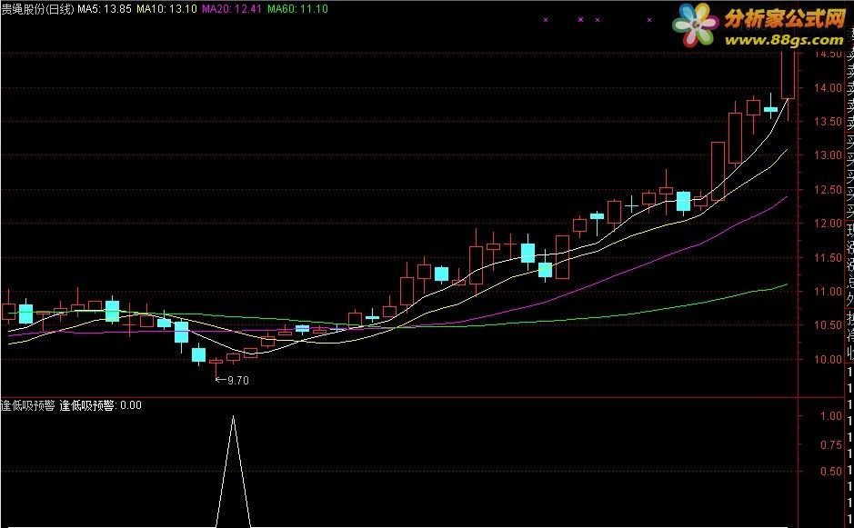Click the 1.00 indicator axis label
Viewport: 854px width, 528px height.
click(831, 416)
